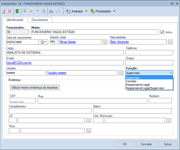Click the red X delete icon

[x=10, y=11]
